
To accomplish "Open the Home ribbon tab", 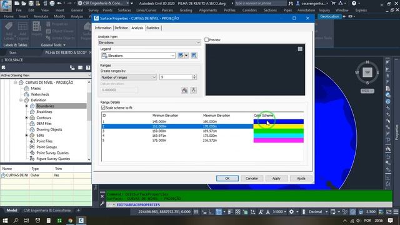I will click(8, 16).
